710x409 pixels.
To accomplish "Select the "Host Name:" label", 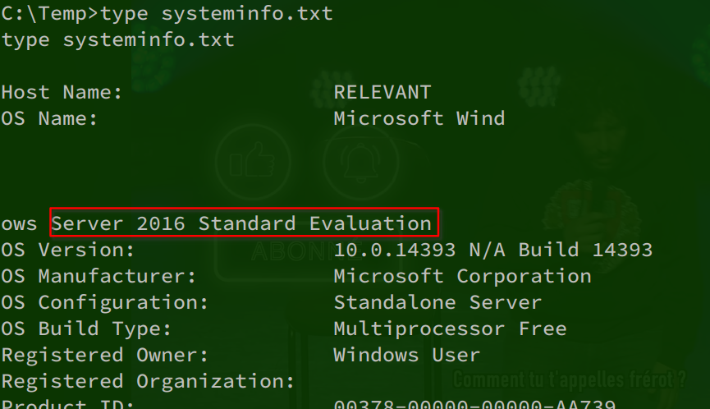I will [62, 93].
